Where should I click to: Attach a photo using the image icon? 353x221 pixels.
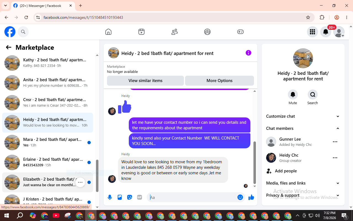120,197
